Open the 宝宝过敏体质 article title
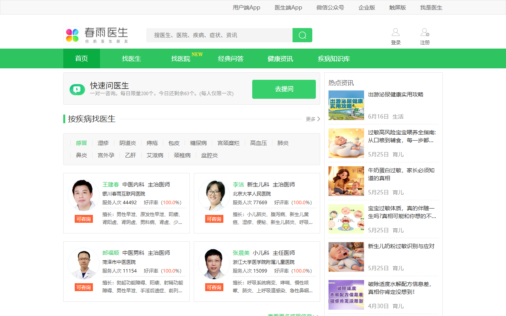The image size is (506, 316). (x=402, y=212)
